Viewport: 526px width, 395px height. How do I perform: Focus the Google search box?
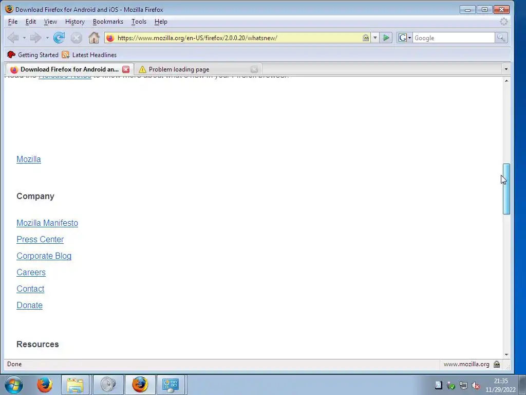click(x=454, y=38)
